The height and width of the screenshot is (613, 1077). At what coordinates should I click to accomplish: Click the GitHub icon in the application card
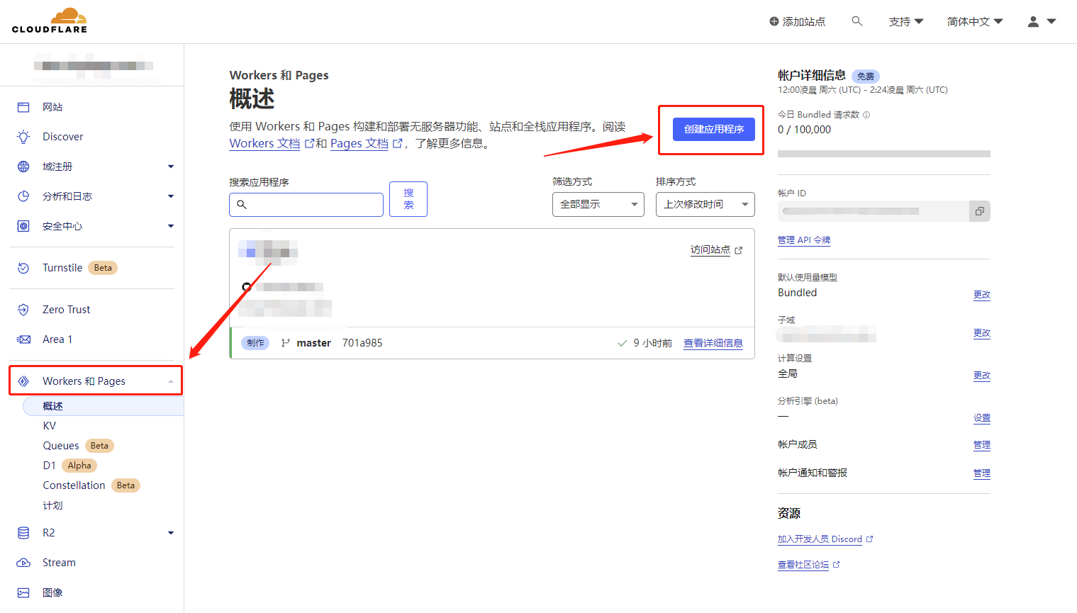coord(247,287)
